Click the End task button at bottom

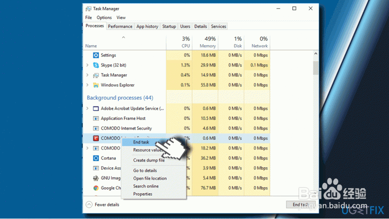(301, 205)
